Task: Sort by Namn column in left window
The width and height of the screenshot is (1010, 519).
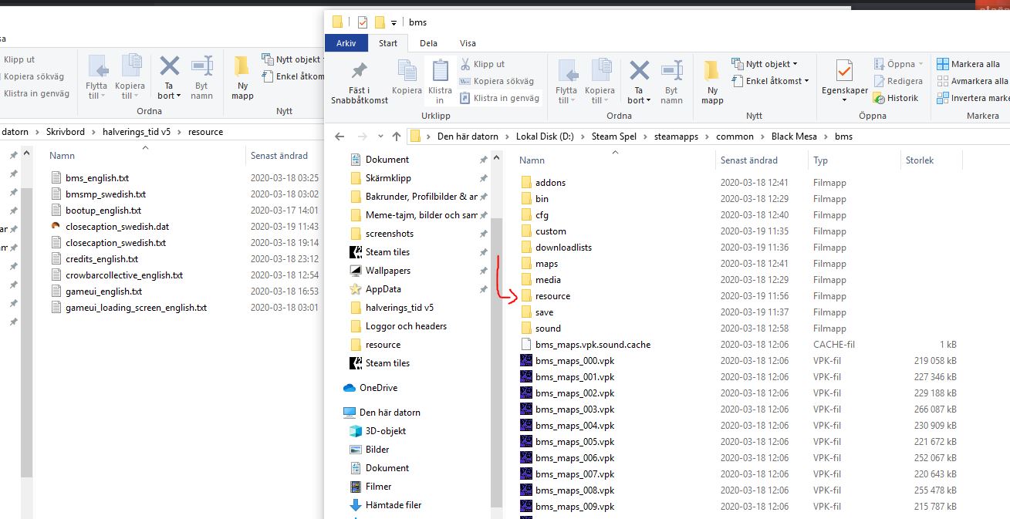Action: 62,156
